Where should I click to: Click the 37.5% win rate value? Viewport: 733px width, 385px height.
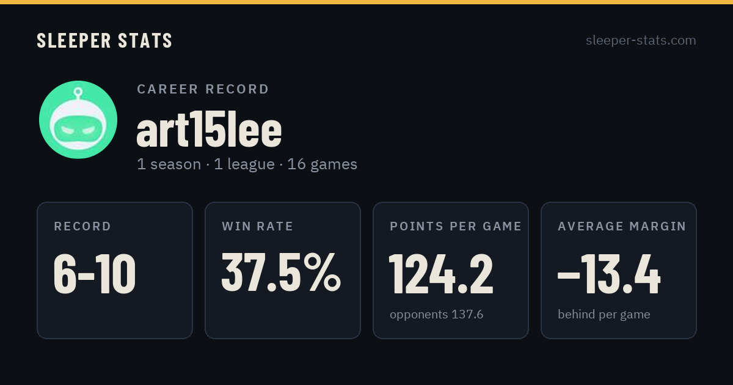tap(281, 273)
